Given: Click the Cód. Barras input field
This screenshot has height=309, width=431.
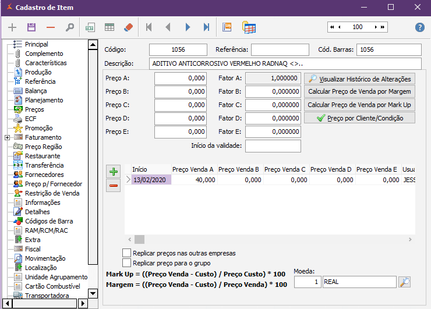Looking at the screenshot, I should coord(389,49).
